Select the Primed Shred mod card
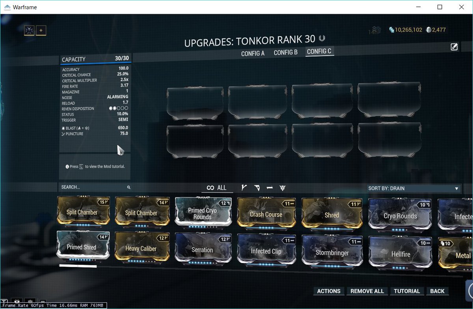 coord(82,246)
